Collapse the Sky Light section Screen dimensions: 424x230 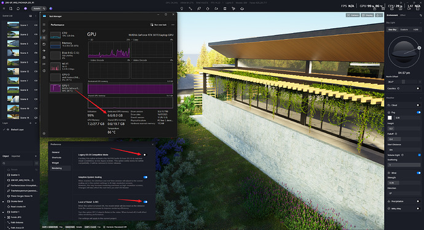[x=420, y=23]
